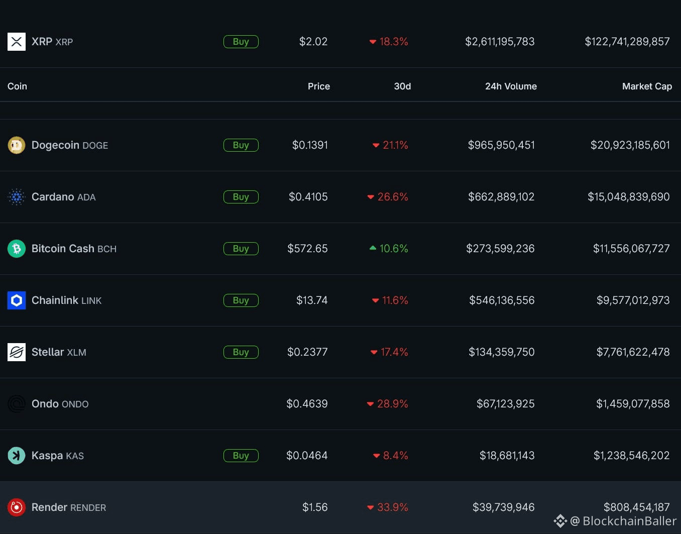Select the Stellar XLM logo icon

pyautogui.click(x=17, y=352)
